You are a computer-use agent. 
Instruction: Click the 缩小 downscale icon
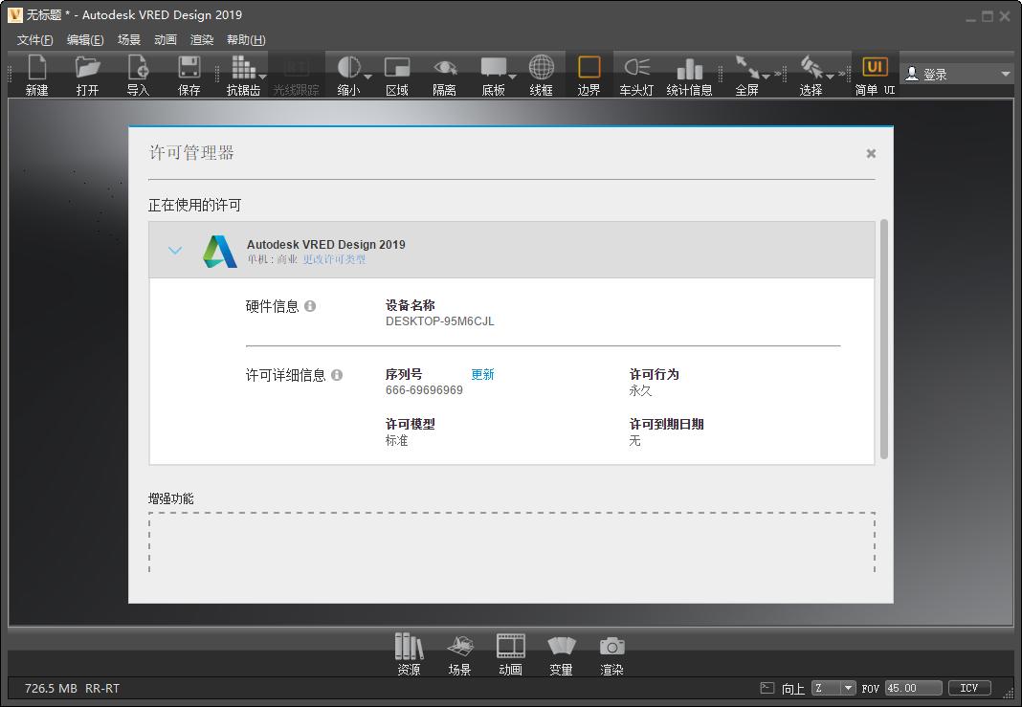coord(348,67)
